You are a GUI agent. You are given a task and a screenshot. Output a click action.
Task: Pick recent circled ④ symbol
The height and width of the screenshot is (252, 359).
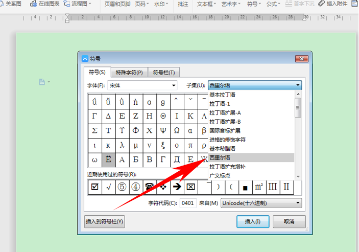[x=135, y=187]
